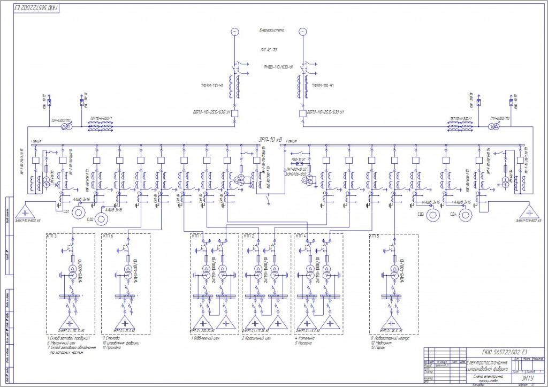Click the "1 Відбілюючий цех" caption

pos(205,338)
